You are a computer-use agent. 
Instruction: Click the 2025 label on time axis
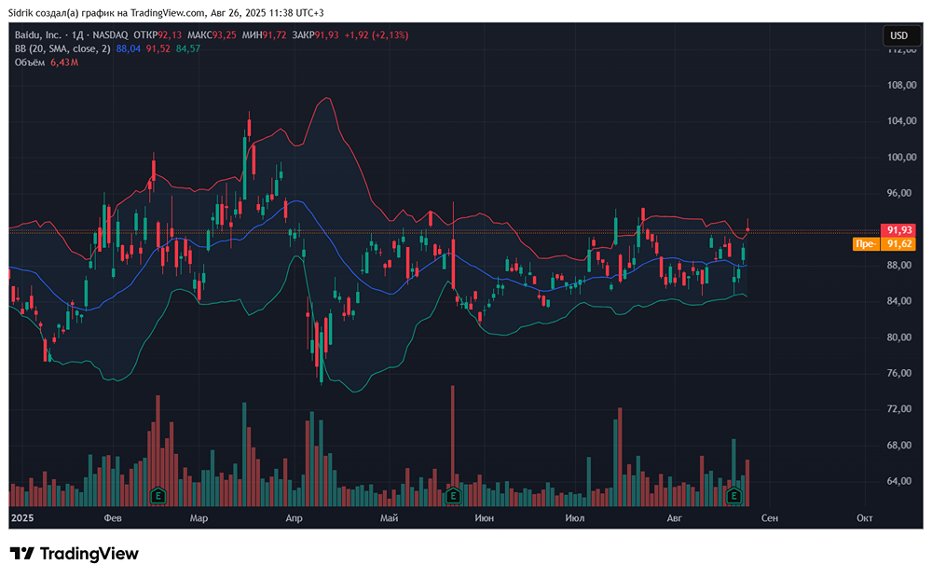pyautogui.click(x=22, y=518)
